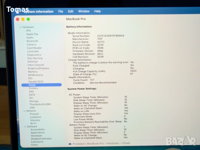This screenshot has height=150, width=200.
Task: Select Accessibility under Software
Action: [x=37, y=129]
